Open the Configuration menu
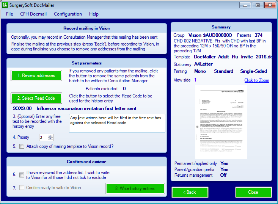The image size is (278, 204). 68,14
